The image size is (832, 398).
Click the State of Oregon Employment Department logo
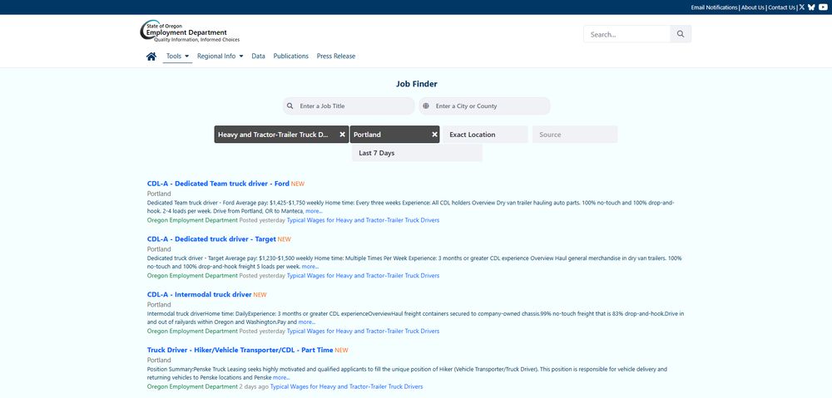(190, 32)
